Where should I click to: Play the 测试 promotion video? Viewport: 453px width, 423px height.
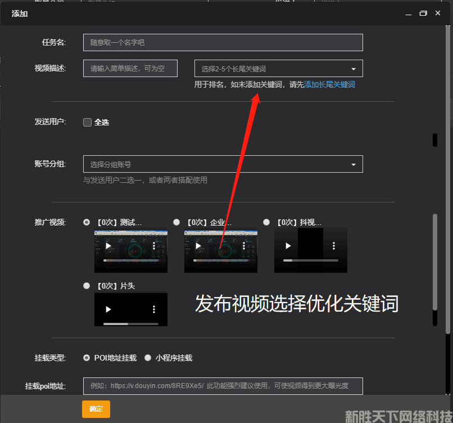click(108, 246)
